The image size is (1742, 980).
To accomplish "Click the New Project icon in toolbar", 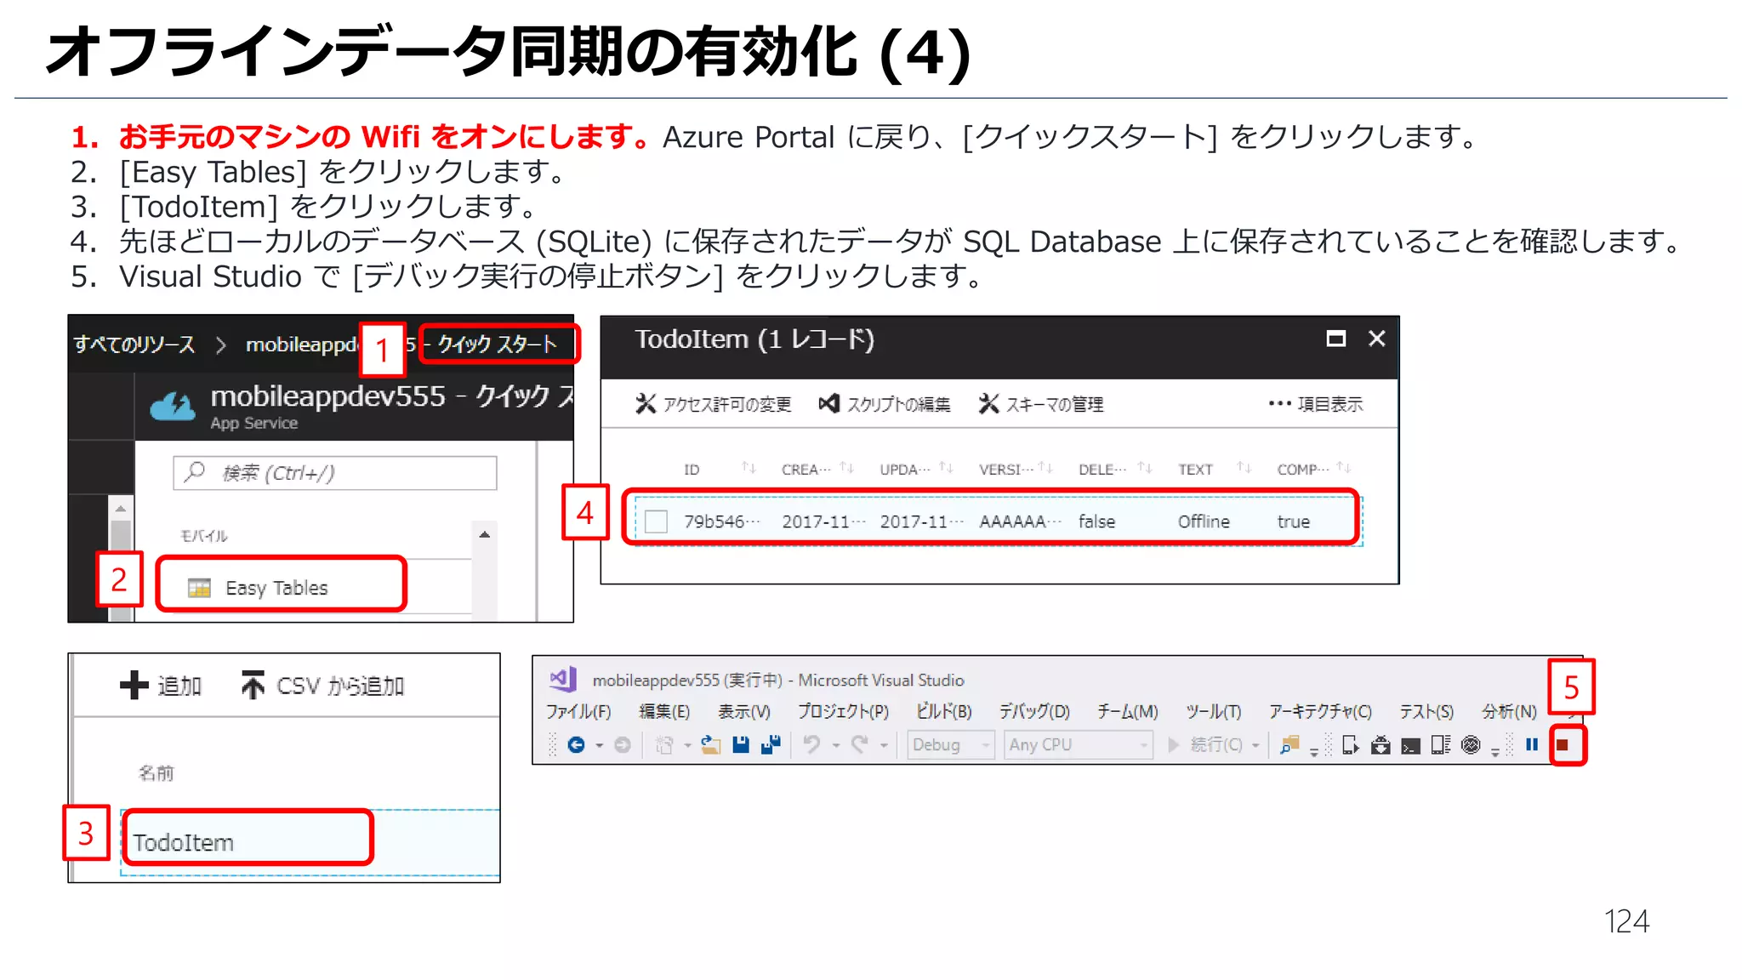I will tap(664, 745).
